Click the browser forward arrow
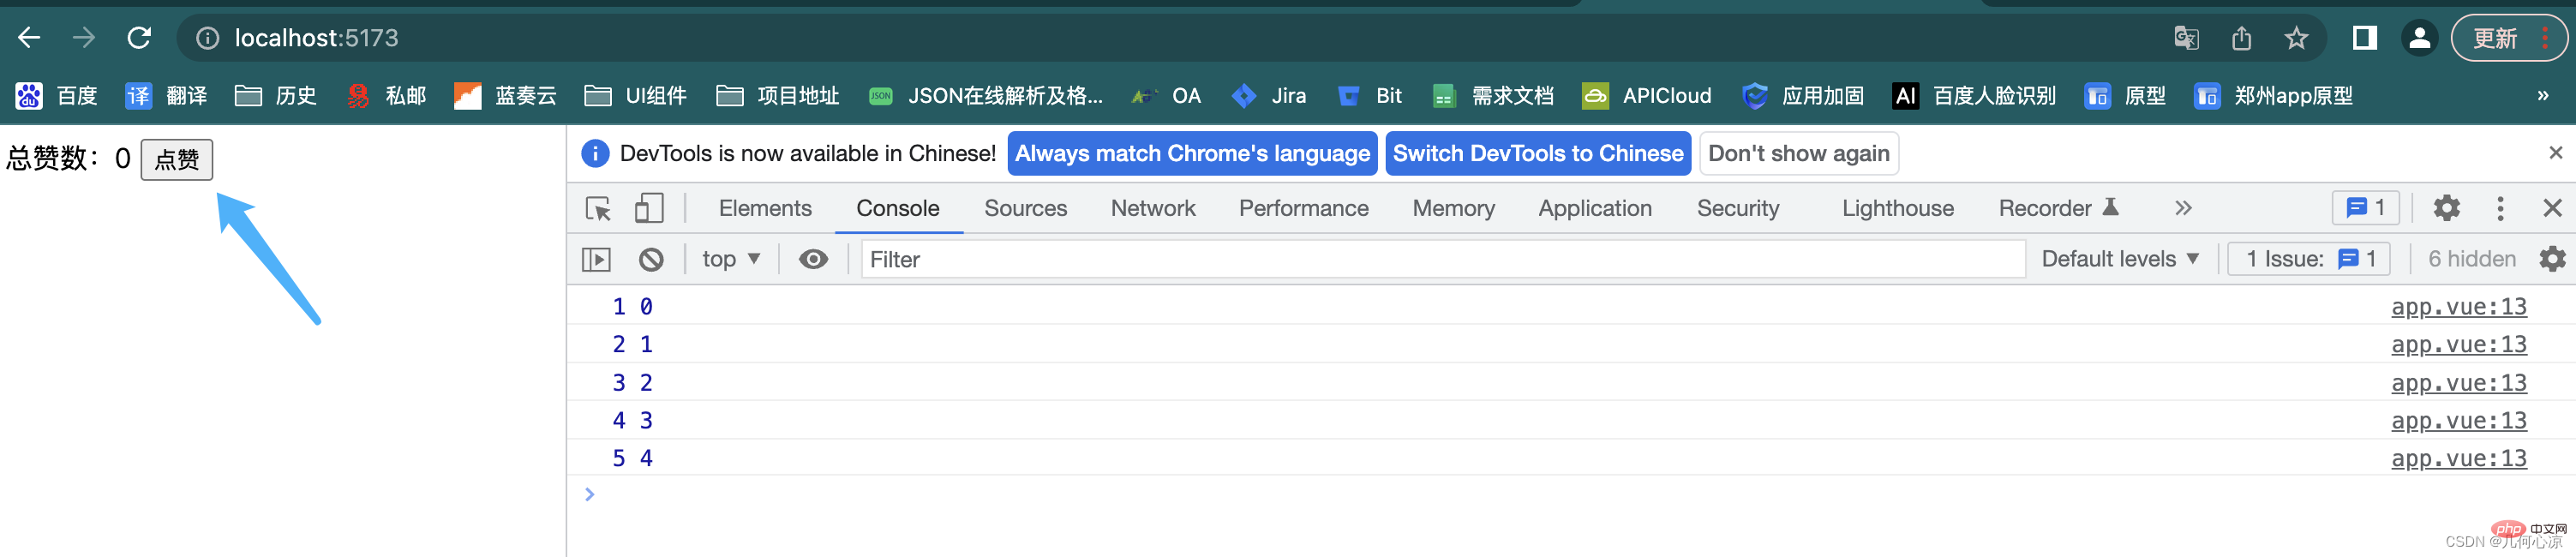 84,38
